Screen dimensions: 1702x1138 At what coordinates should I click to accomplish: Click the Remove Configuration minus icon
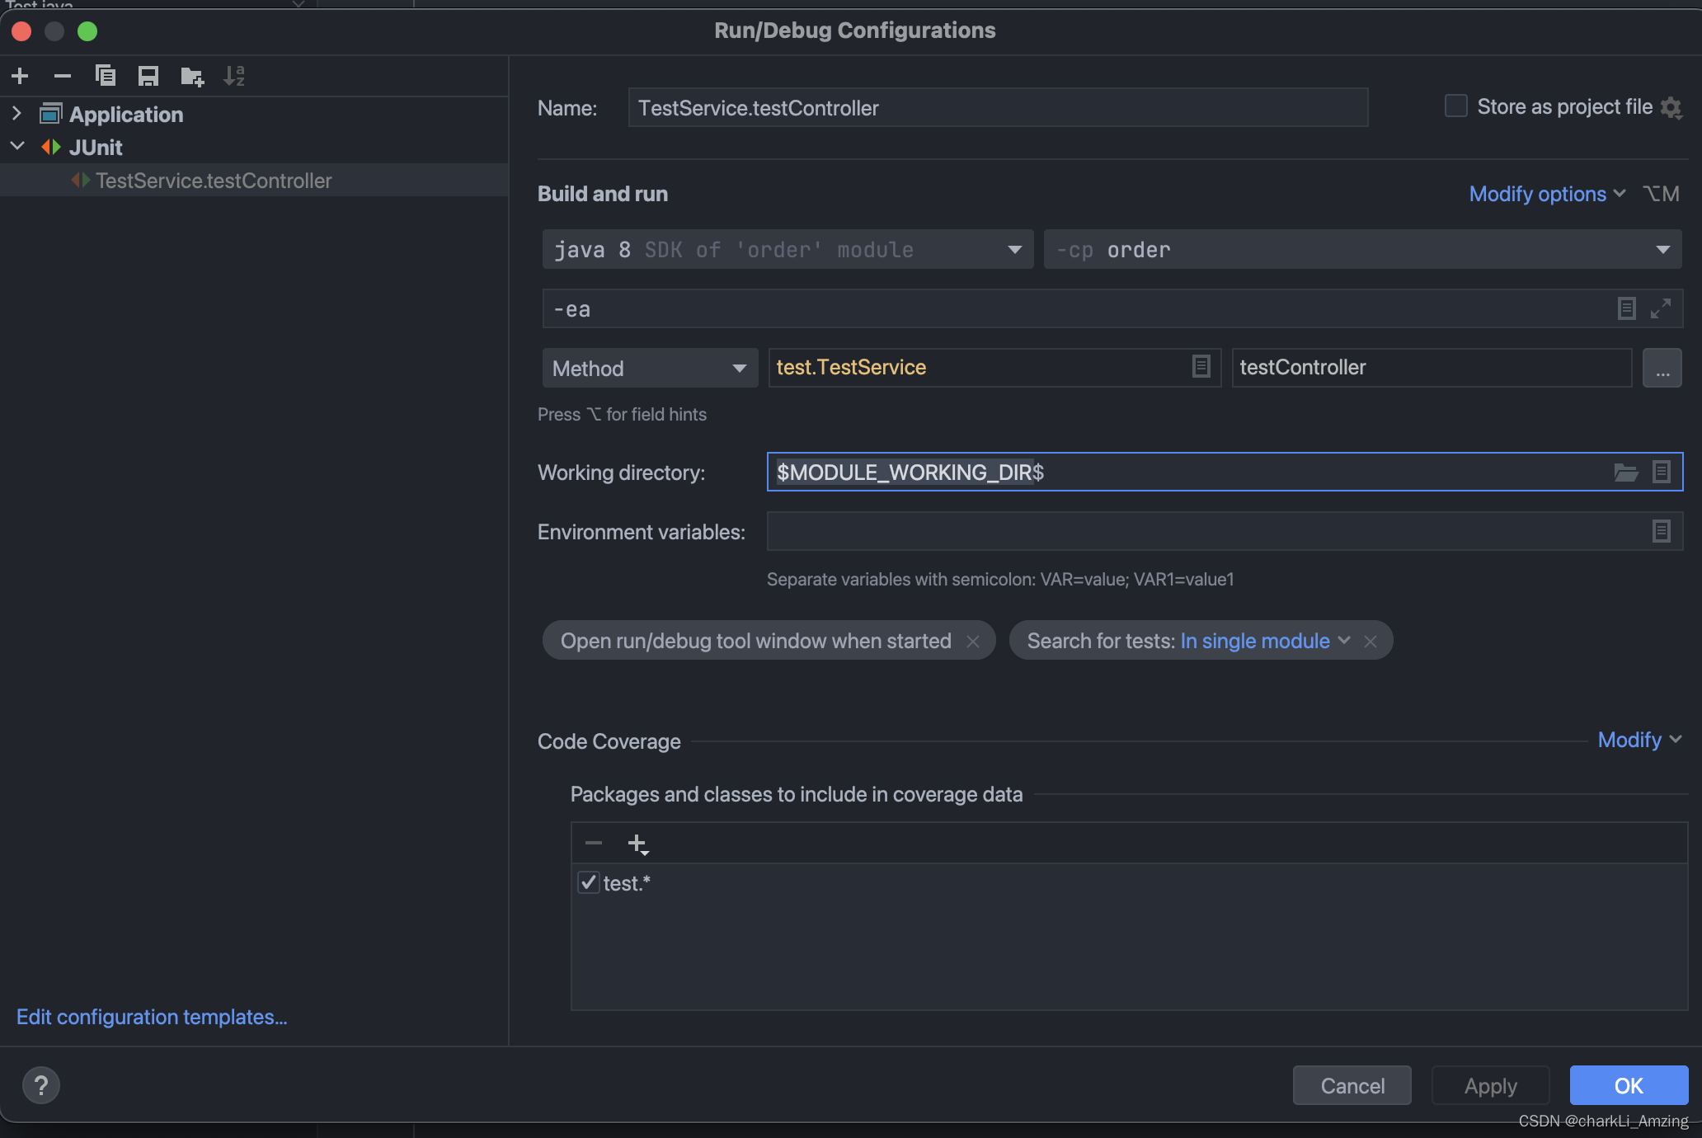(x=63, y=77)
